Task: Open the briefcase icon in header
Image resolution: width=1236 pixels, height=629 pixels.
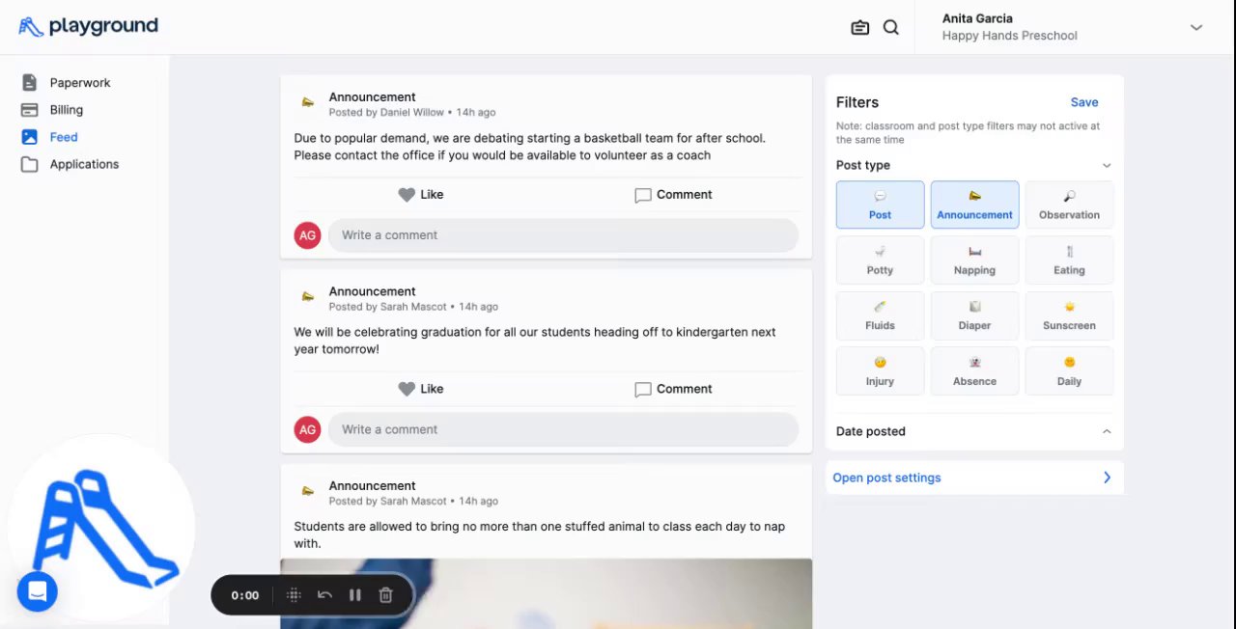Action: coord(860,28)
